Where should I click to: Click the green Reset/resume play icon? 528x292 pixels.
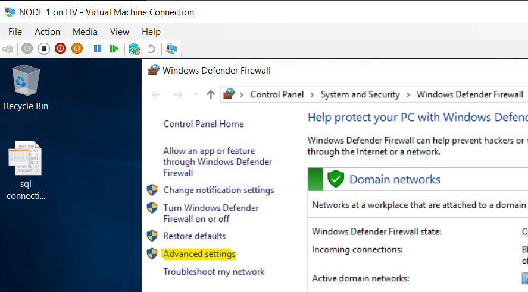tap(114, 49)
